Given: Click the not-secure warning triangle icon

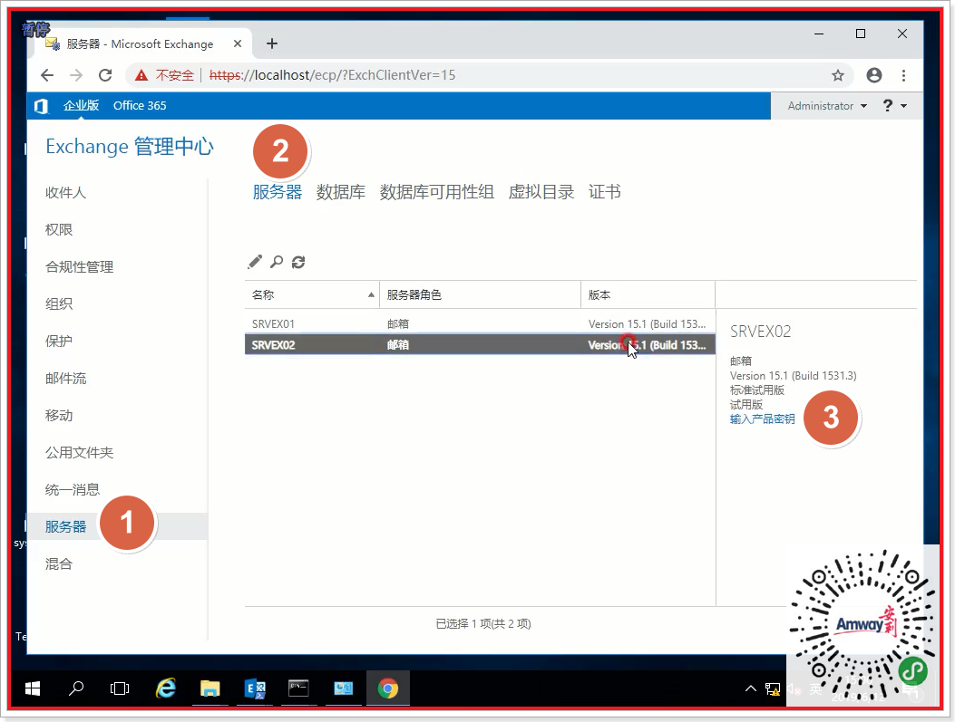Looking at the screenshot, I should tap(141, 75).
